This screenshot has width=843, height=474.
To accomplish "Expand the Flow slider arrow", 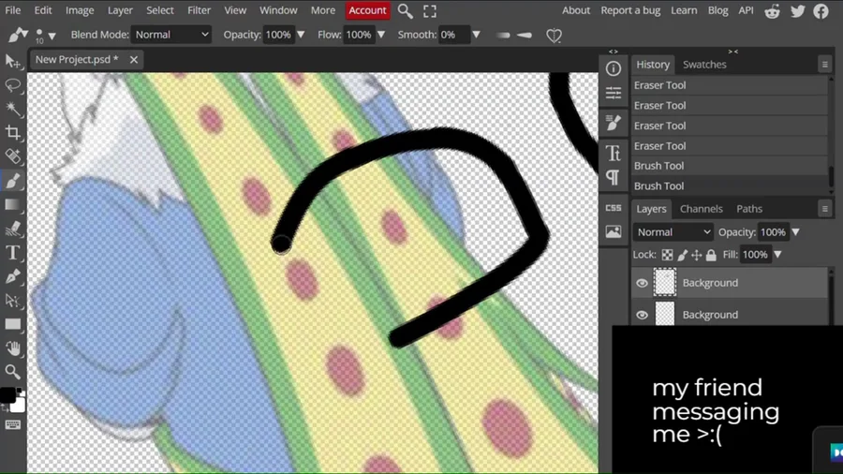I will [381, 35].
